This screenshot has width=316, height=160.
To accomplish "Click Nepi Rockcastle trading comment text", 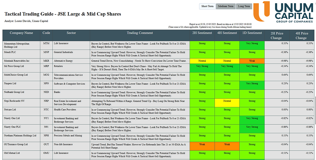I will (x=138, y=103).
